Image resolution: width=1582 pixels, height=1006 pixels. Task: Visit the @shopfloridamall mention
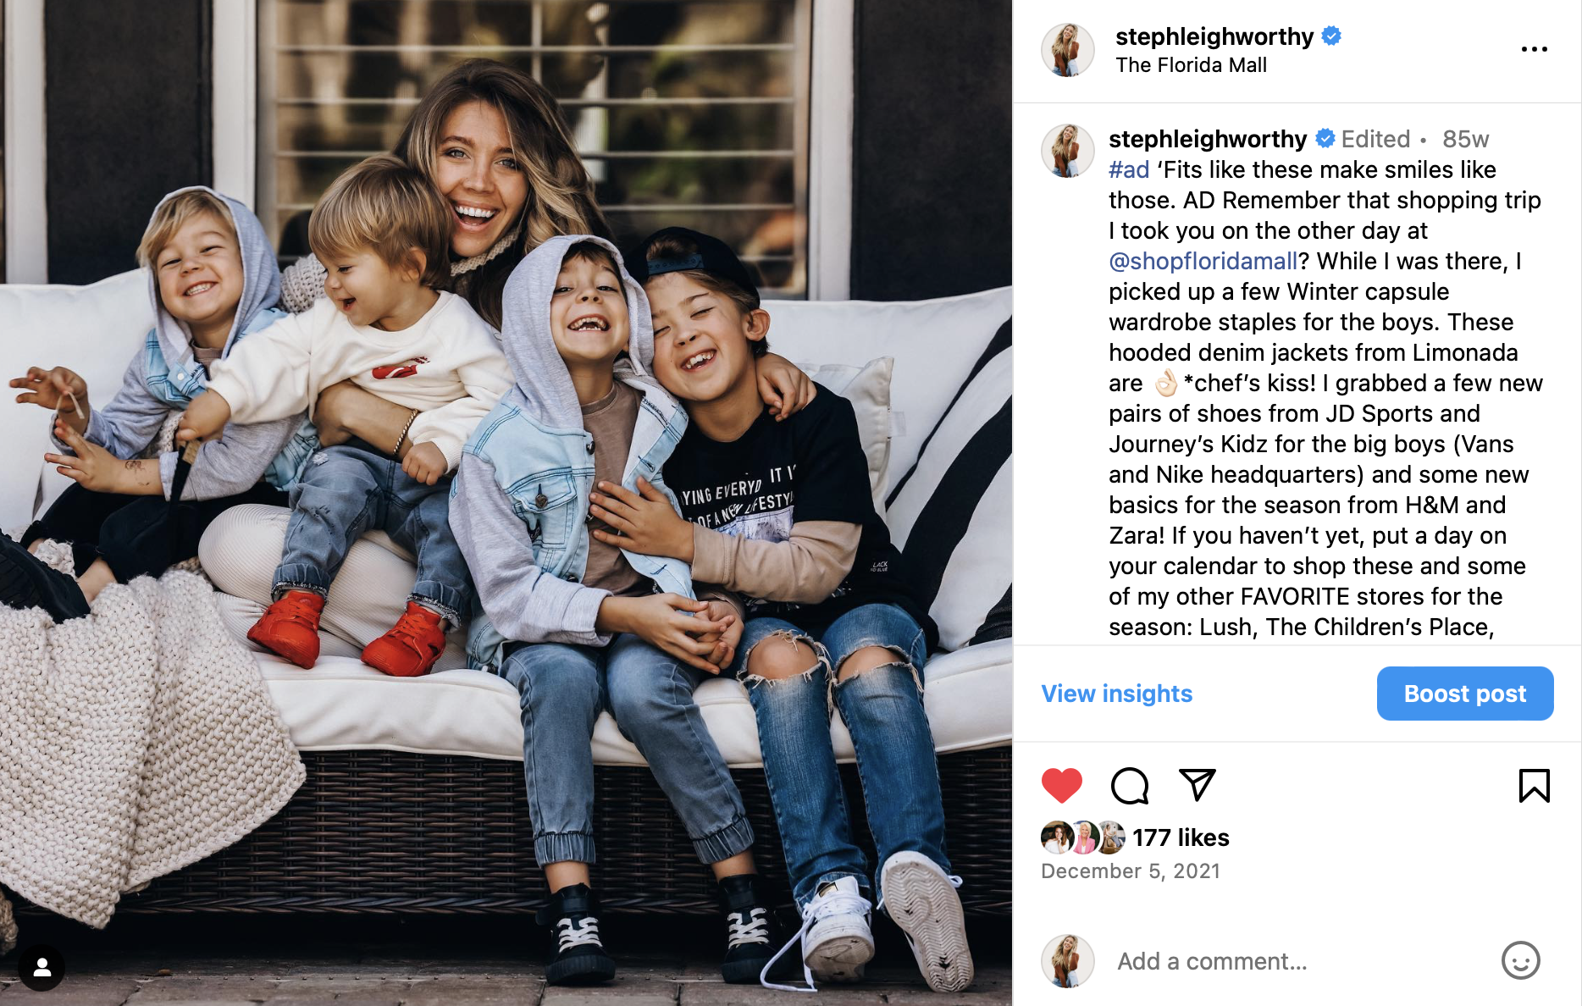pos(1203,261)
